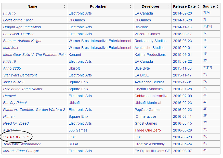Screen dimensions: 223x158
Task: Go to the Blue Byte developer page
Action: tap(142, 68)
